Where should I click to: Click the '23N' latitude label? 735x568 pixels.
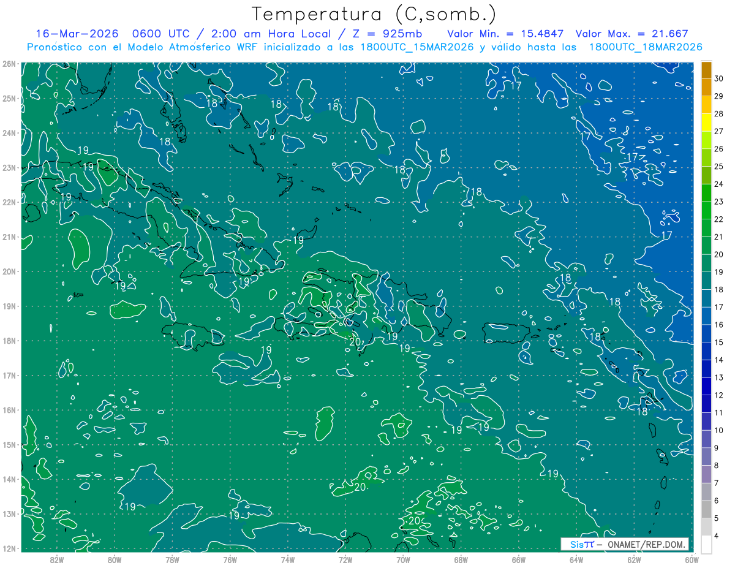[9, 168]
